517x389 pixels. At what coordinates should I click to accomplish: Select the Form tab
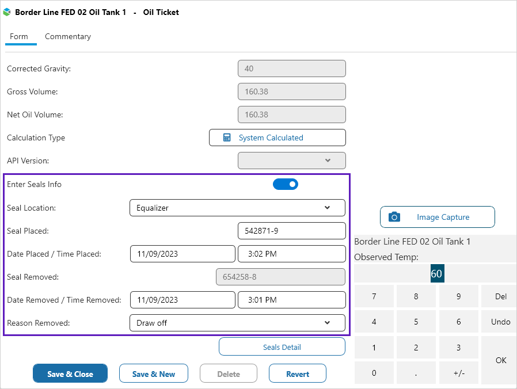click(19, 36)
